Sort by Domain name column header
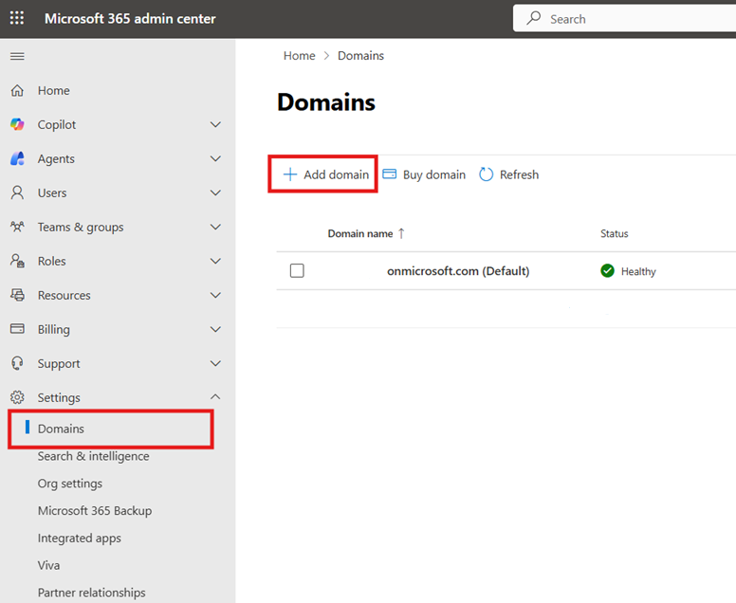 (360, 233)
